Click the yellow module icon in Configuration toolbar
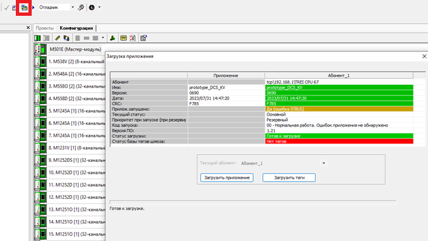 click(x=124, y=38)
